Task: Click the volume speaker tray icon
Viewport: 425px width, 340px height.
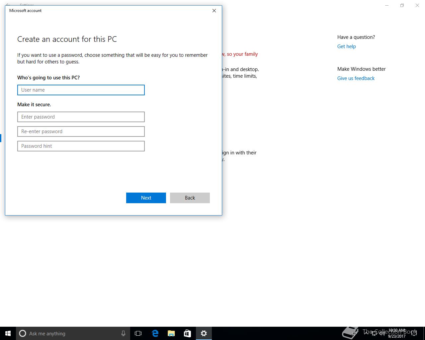Action: click(x=382, y=333)
